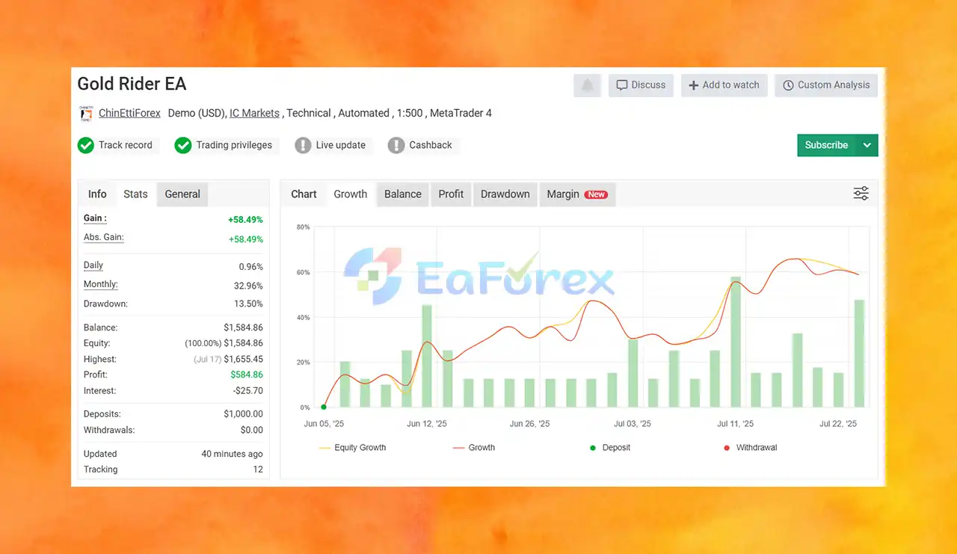957x554 pixels.
Task: Click the Balance value $1,584.86
Action: [243, 327]
